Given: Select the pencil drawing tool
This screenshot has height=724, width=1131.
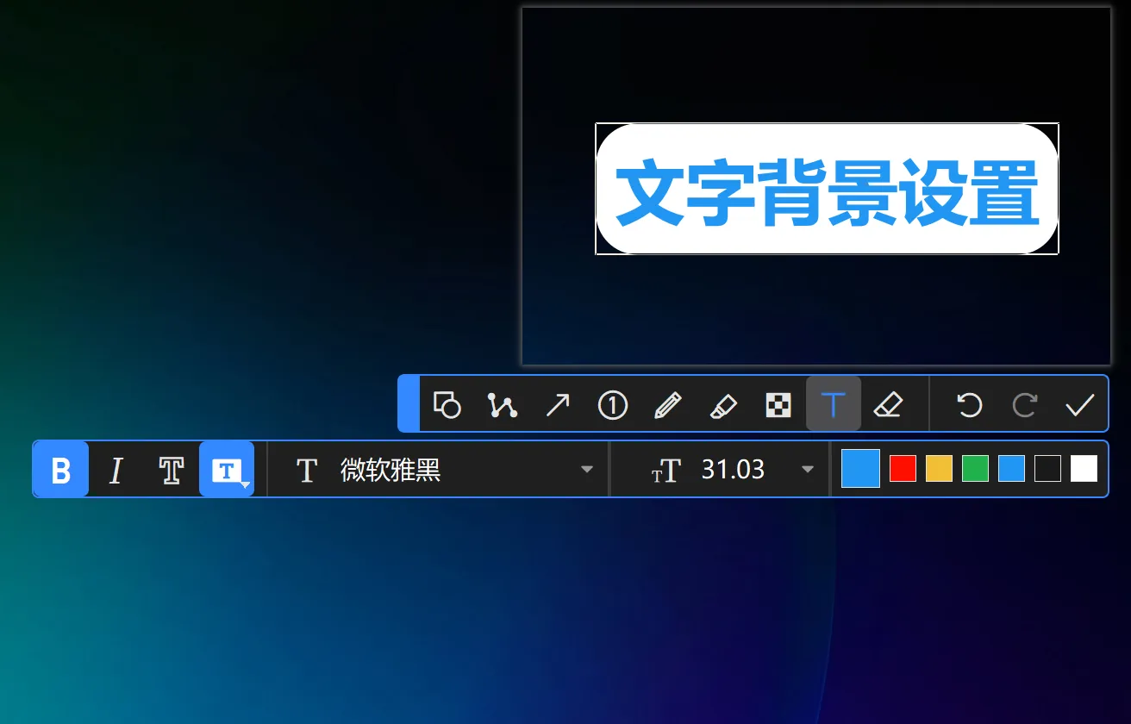Looking at the screenshot, I should click(668, 404).
